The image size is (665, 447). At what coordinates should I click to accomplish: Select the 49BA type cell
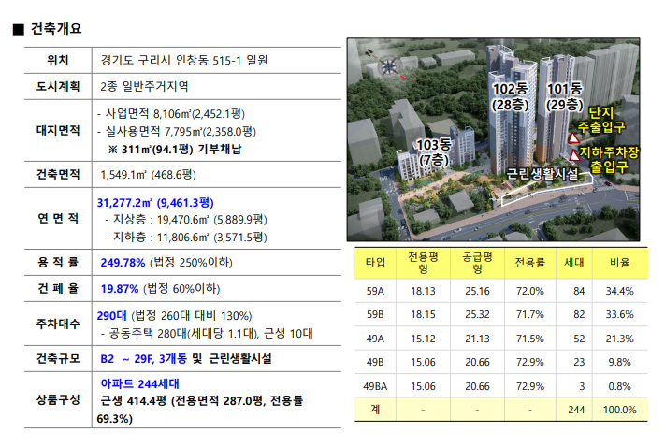tap(375, 386)
